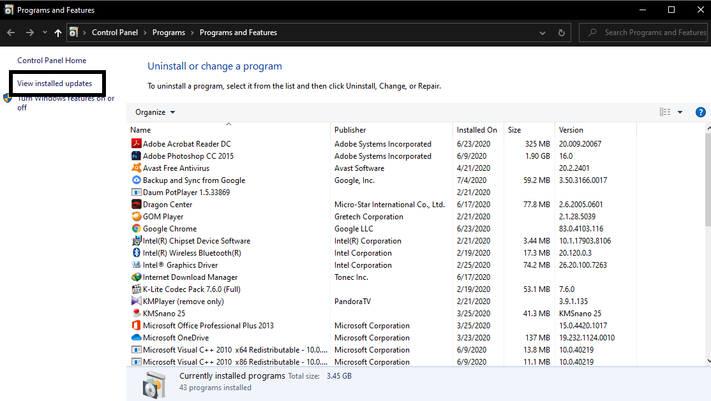The image size is (711, 401).
Task: Open the address bar history dropdown
Action: coord(543,33)
